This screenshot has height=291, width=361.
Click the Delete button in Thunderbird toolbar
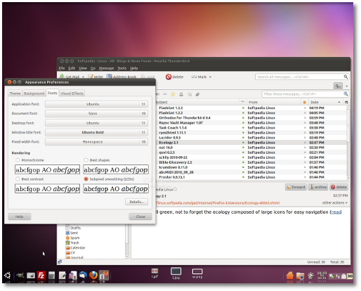(x=174, y=77)
